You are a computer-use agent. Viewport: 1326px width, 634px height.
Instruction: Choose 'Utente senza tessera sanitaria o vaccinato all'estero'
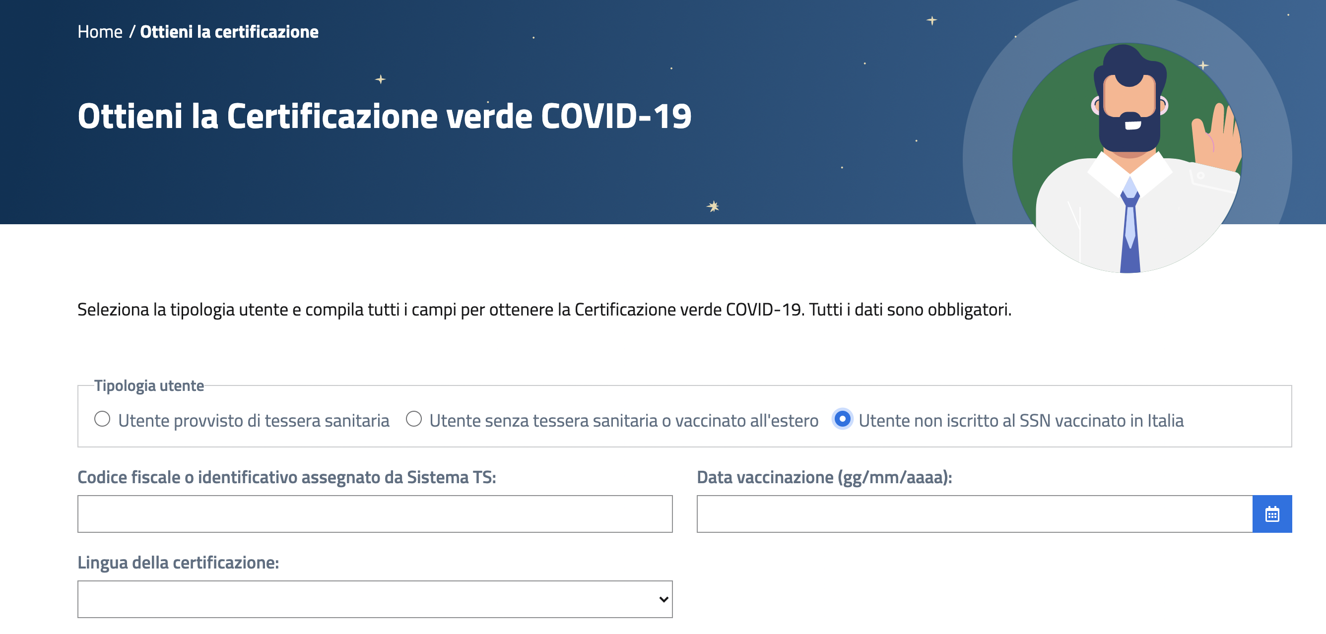pyautogui.click(x=414, y=419)
